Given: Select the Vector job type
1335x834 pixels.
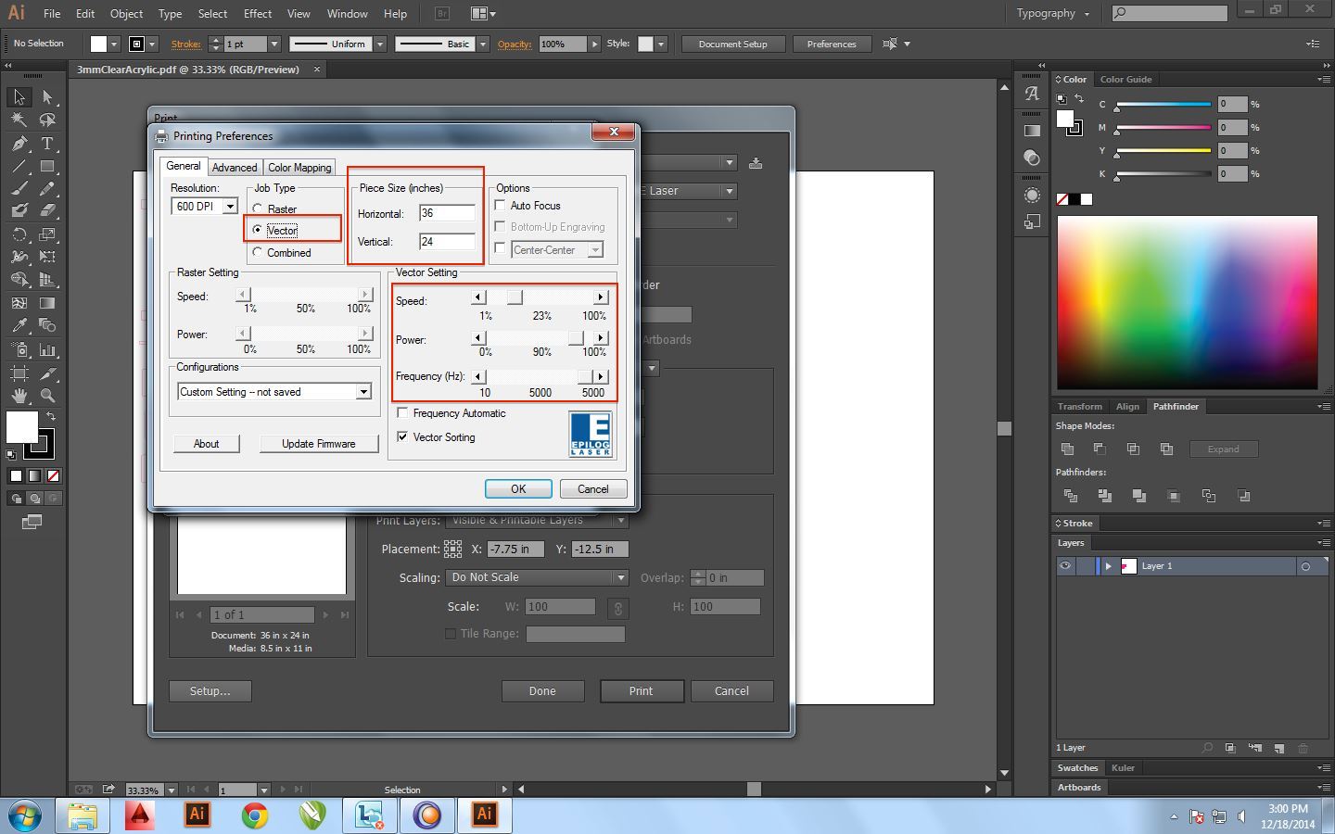Looking at the screenshot, I should (258, 230).
